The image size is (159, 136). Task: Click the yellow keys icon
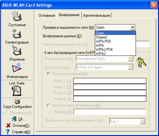click(141, 62)
